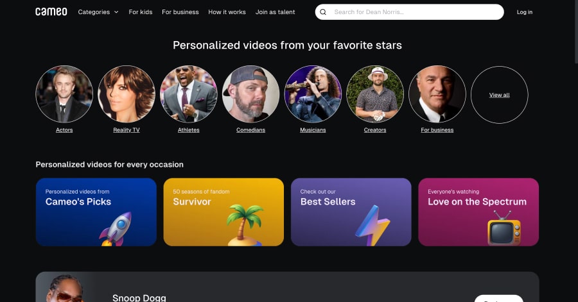The width and height of the screenshot is (578, 302).
Task: Click the page vertical scrollbar
Action: point(576,32)
